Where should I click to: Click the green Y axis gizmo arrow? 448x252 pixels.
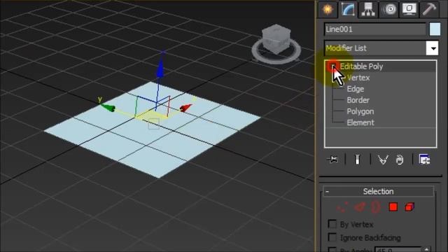coord(108,108)
